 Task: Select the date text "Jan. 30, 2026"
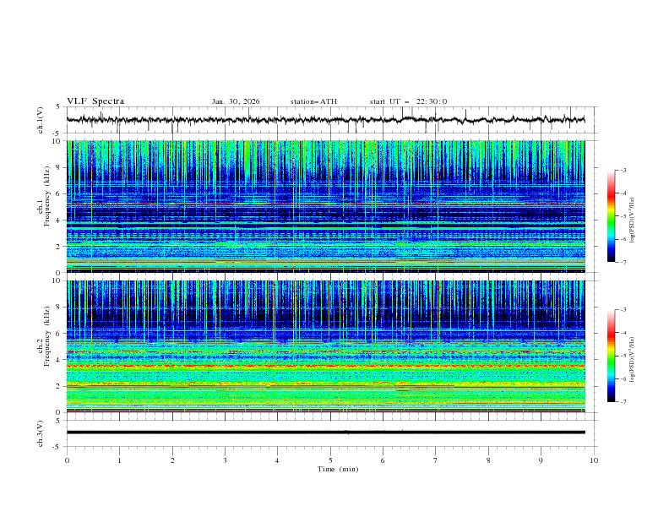[x=236, y=101]
